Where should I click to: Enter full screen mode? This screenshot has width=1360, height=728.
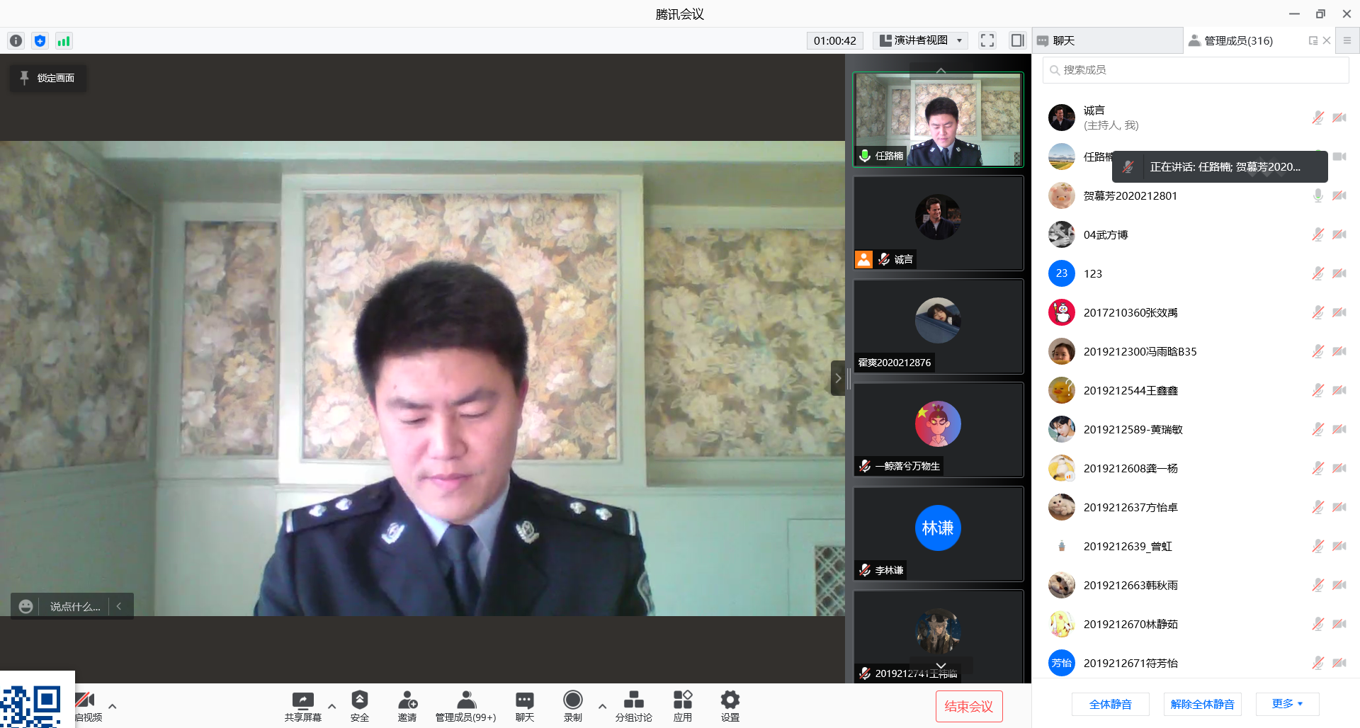(x=987, y=40)
